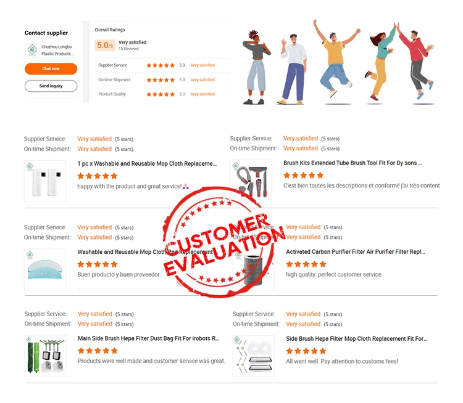Image resolution: width=463 pixels, height=403 pixels.
Task: Open the side brush mop cloth replacement thumbnail
Action: tap(253, 356)
